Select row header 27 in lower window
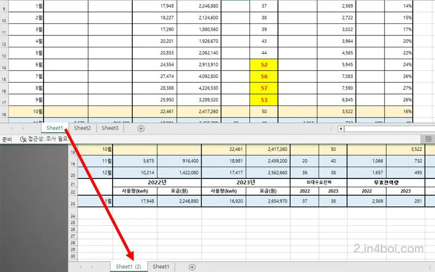Viewport: 435px width, 272px height. tap(73, 236)
